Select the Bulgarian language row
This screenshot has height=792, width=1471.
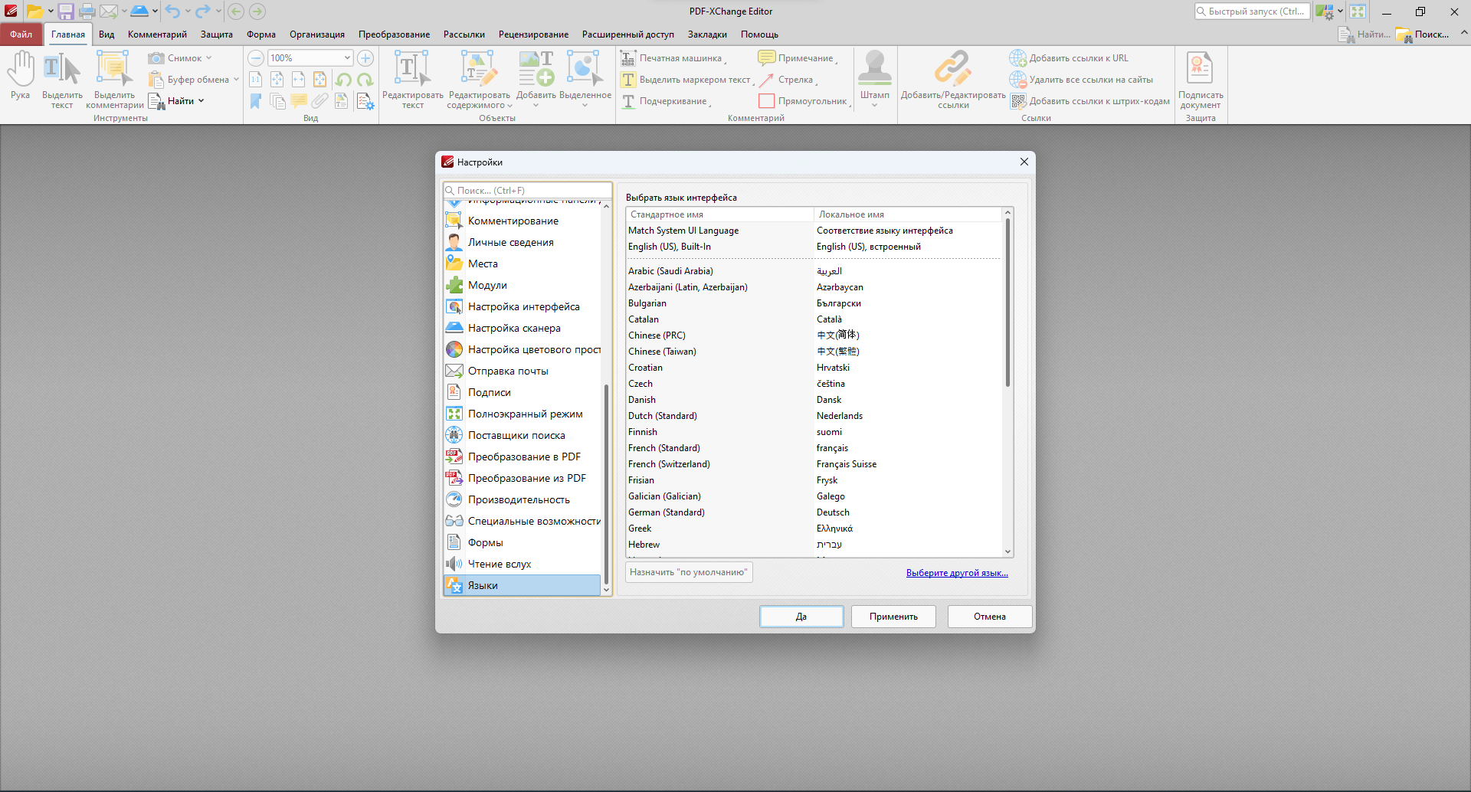814,303
